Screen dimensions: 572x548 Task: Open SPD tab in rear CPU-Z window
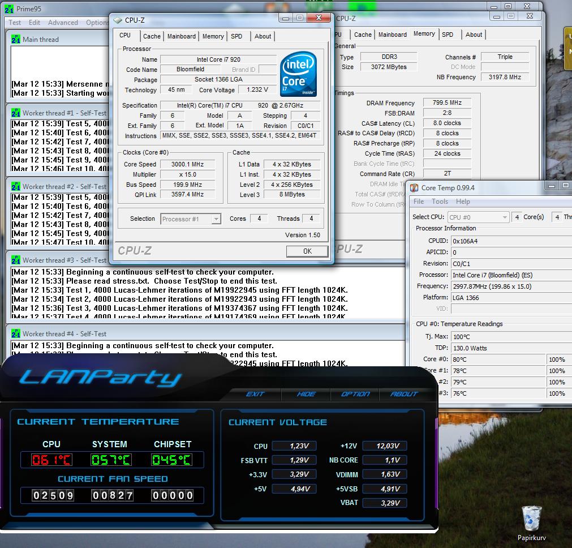coord(448,35)
